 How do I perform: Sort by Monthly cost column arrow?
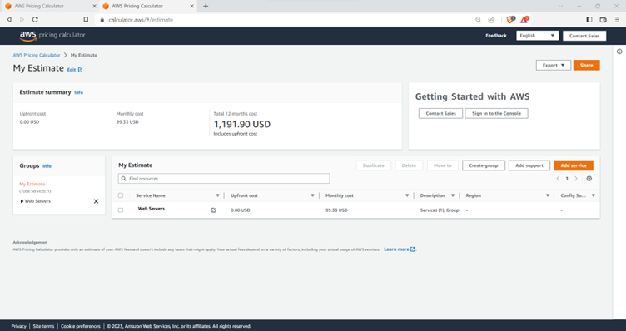(x=407, y=195)
